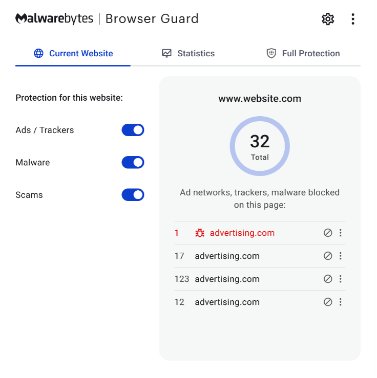Click the red malware bug icon
The height and width of the screenshot is (378, 377).
(200, 233)
